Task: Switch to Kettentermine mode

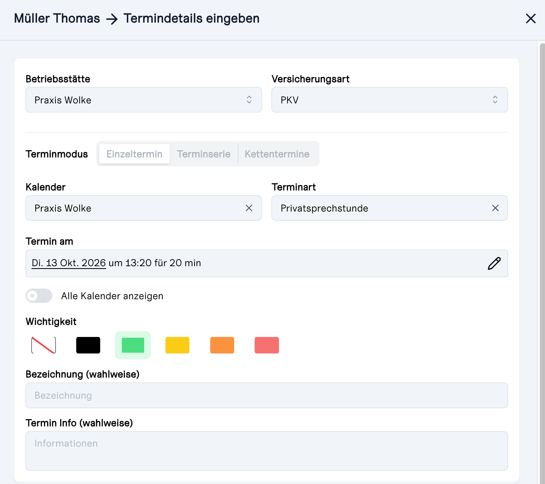Action: (x=277, y=154)
